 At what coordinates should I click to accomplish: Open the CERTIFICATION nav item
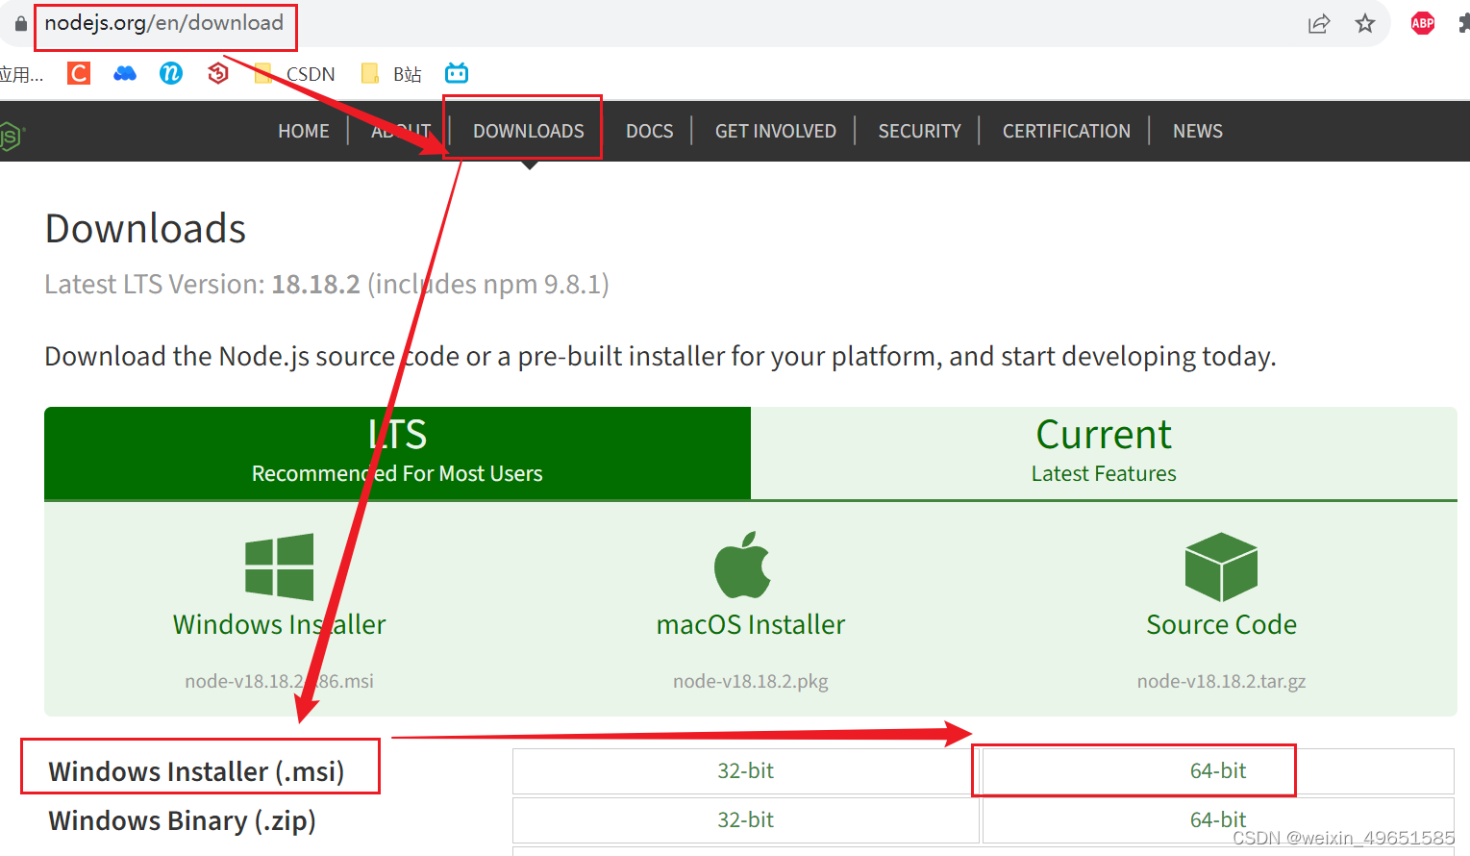(1066, 131)
